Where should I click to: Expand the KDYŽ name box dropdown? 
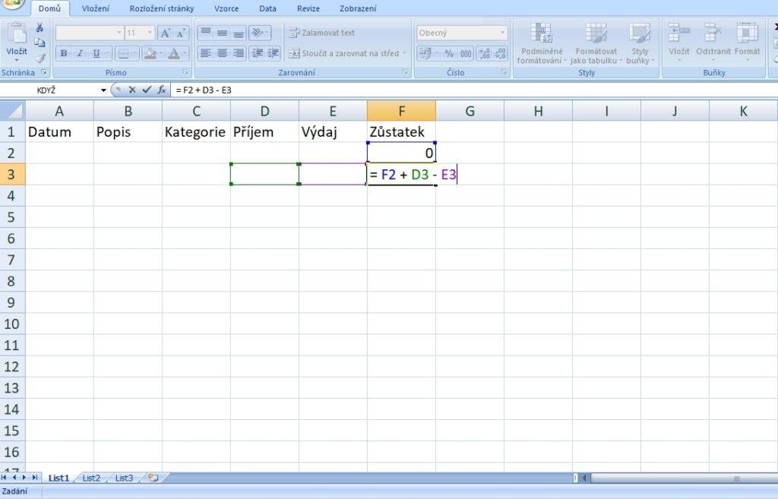click(104, 90)
